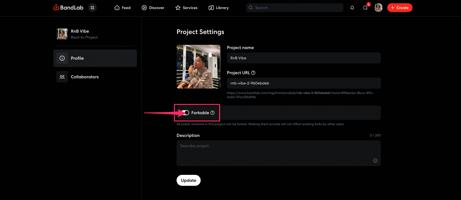The width and height of the screenshot is (461, 200).
Task: Click the Forkable help question icon
Action: 212,113
